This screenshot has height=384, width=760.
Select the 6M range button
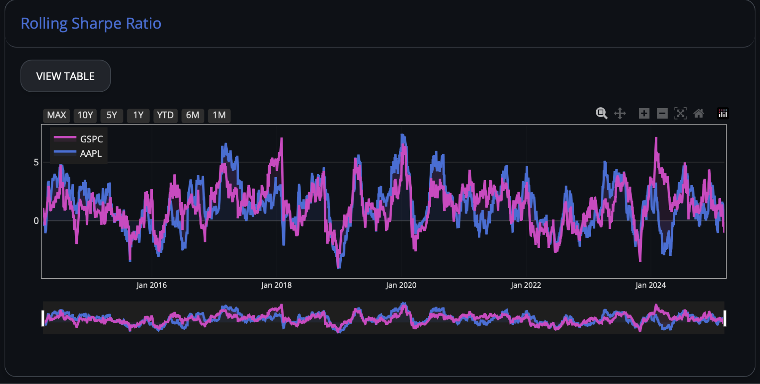coord(193,115)
